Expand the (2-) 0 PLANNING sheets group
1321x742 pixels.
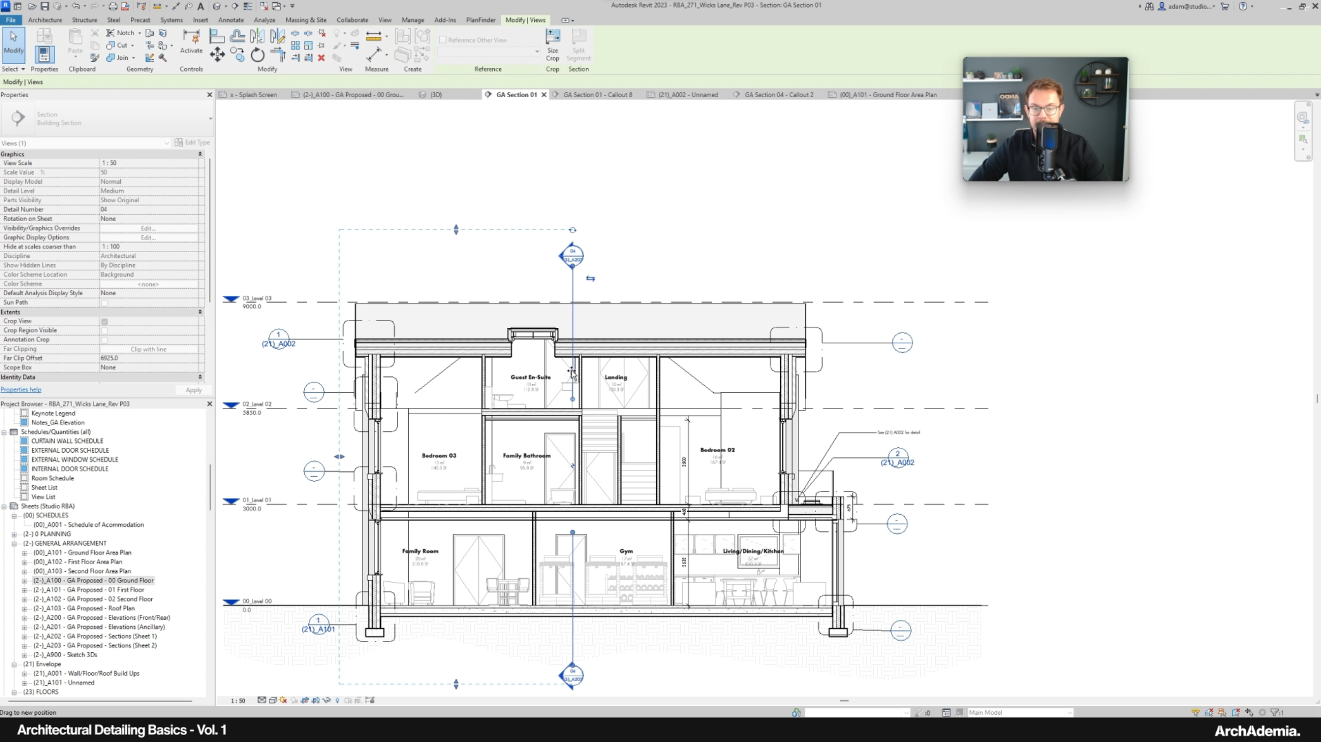click(x=14, y=534)
